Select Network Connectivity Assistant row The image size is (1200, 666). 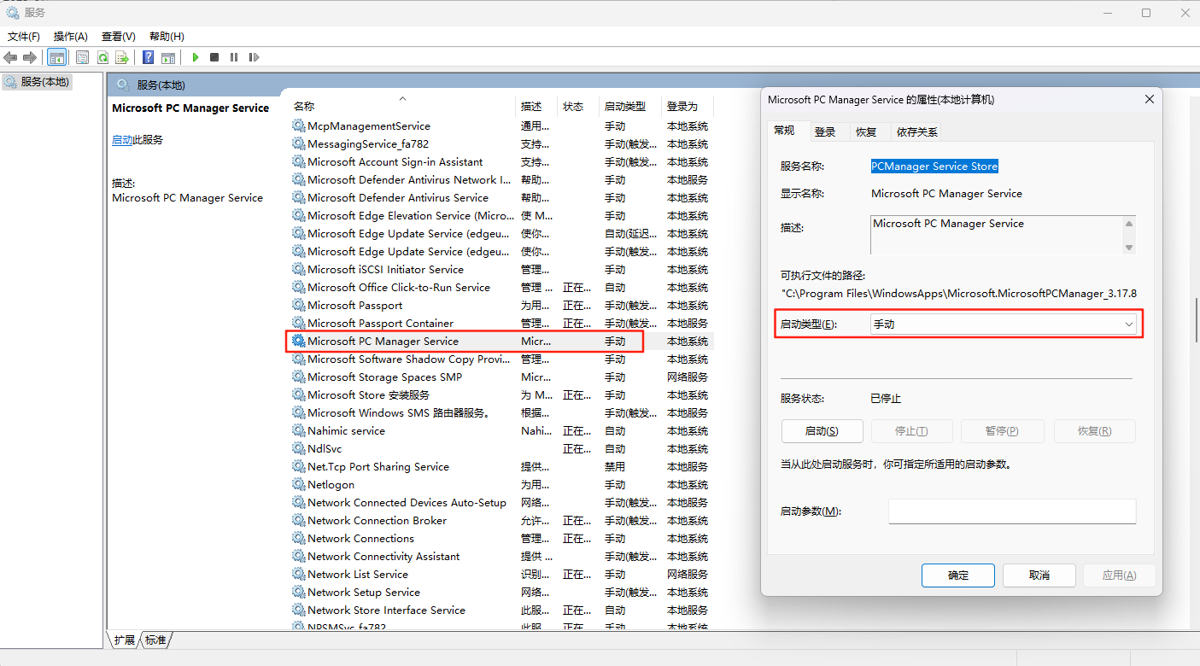tap(501, 556)
